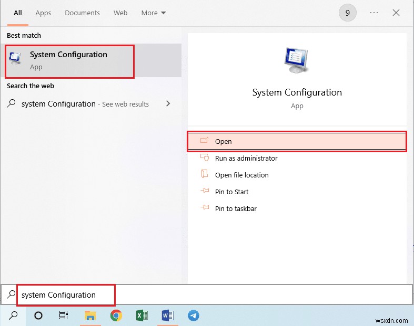The width and height of the screenshot is (414, 326).
Task: Click the magnifier icon in the search box
Action: pos(11,295)
